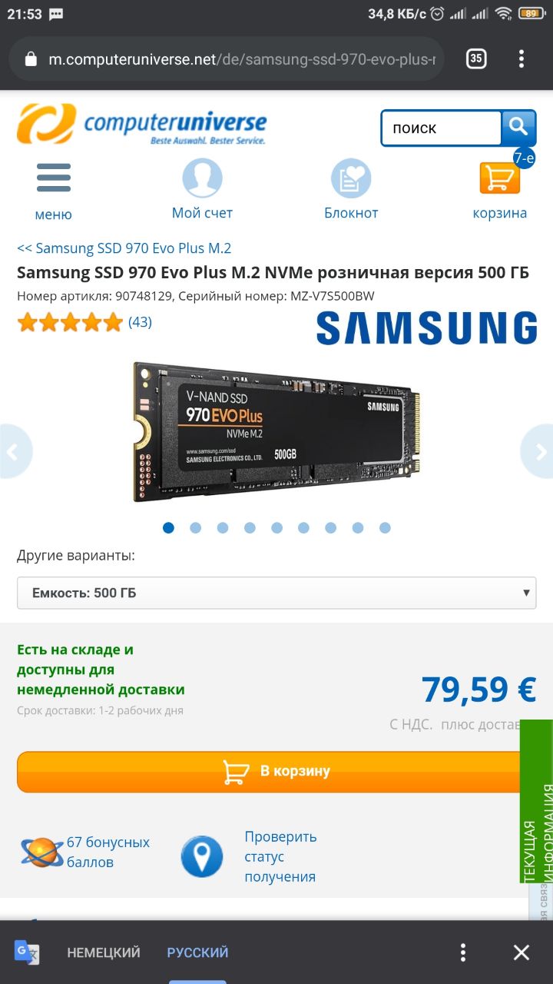The width and height of the screenshot is (553, 984).
Task: Open the Блокнот wishlist icon
Action: [351, 178]
